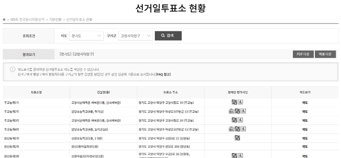Screen dimensions: 341x158
Task: Click braille block icon in 원신동제1투 row
Action: [237, 138]
